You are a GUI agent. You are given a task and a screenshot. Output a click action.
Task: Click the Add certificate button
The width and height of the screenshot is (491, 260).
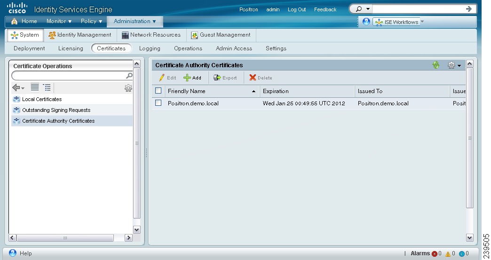[192, 78]
